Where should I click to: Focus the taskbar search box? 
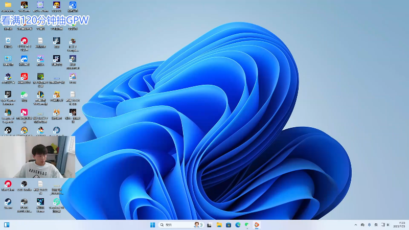[181, 225]
